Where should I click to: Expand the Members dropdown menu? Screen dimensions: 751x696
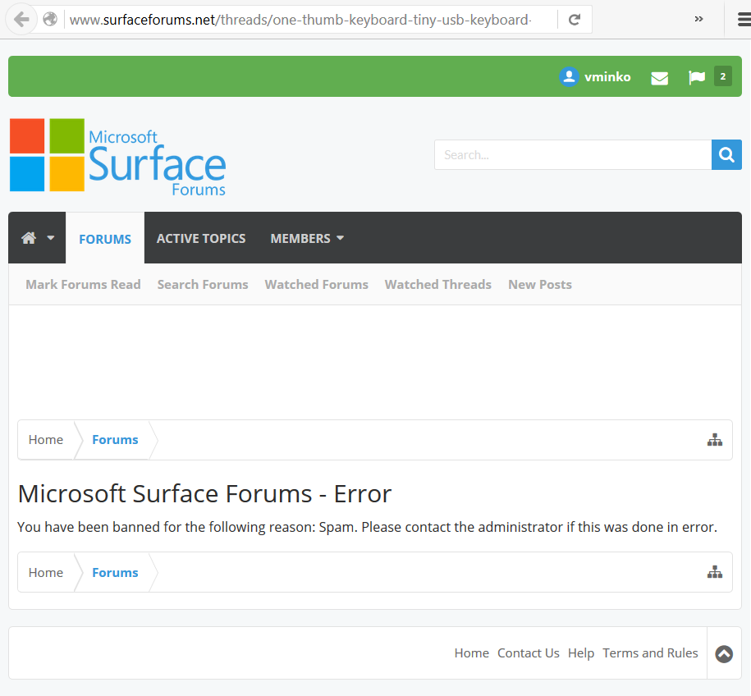tap(307, 238)
